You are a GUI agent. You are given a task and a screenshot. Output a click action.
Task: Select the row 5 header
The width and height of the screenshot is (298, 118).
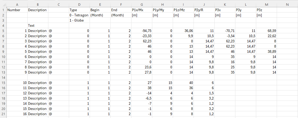[x=3, y=31]
